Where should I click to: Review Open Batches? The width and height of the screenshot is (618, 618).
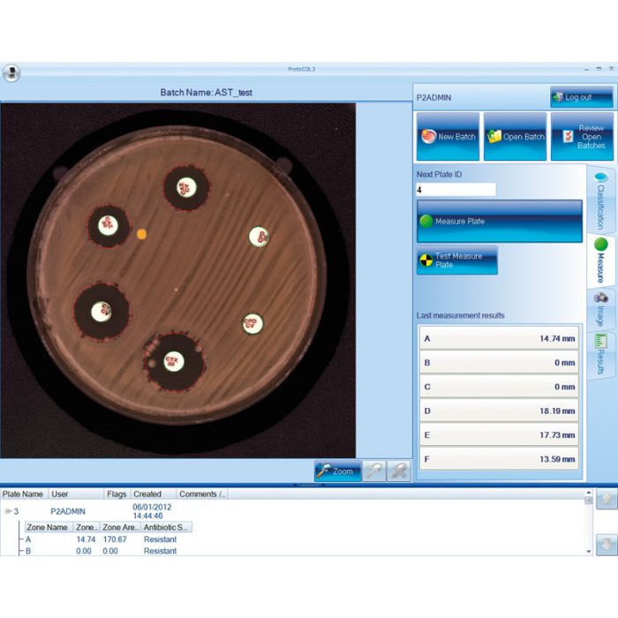point(582,136)
